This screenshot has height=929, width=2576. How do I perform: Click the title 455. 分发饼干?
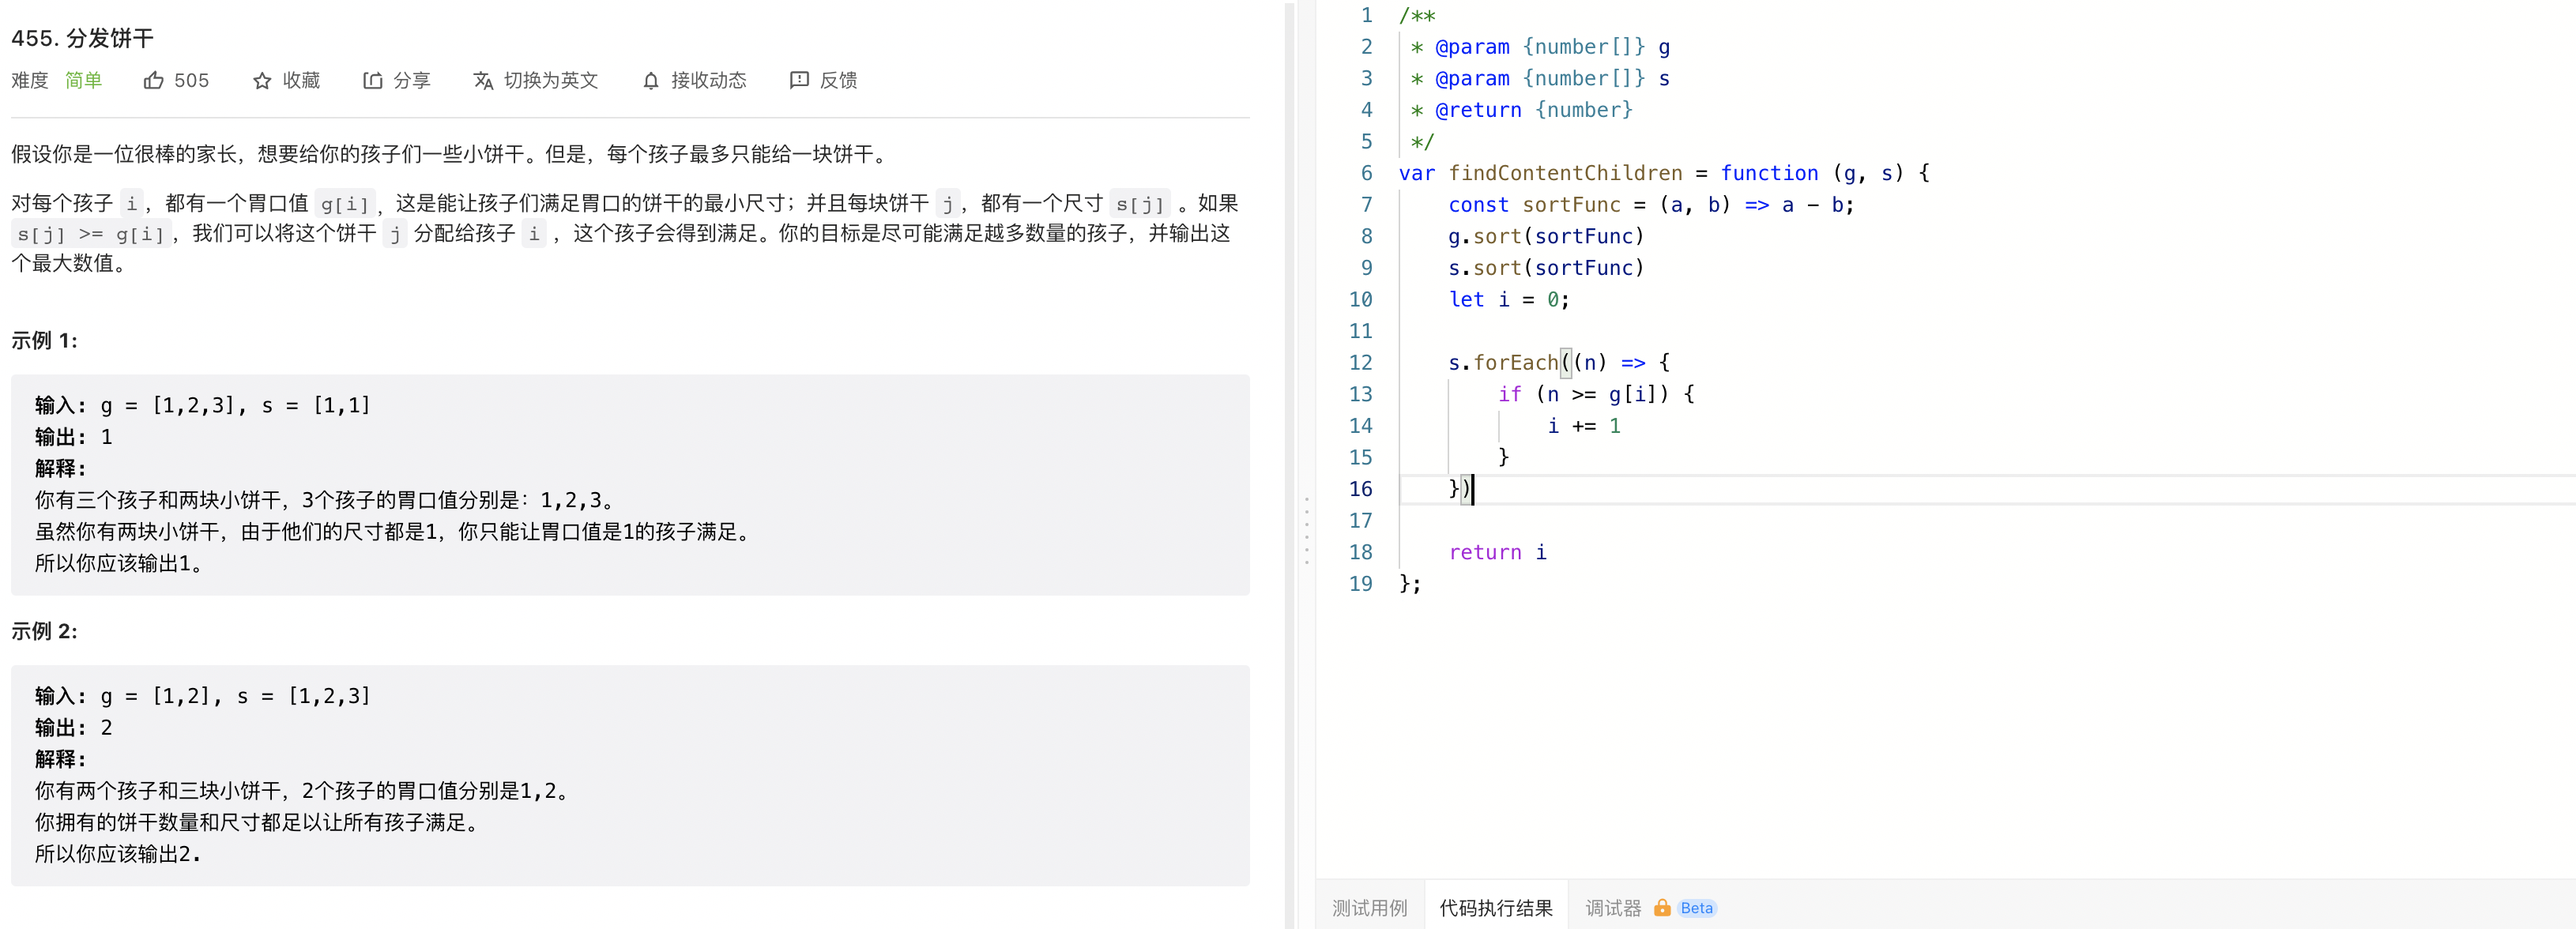coord(82,38)
